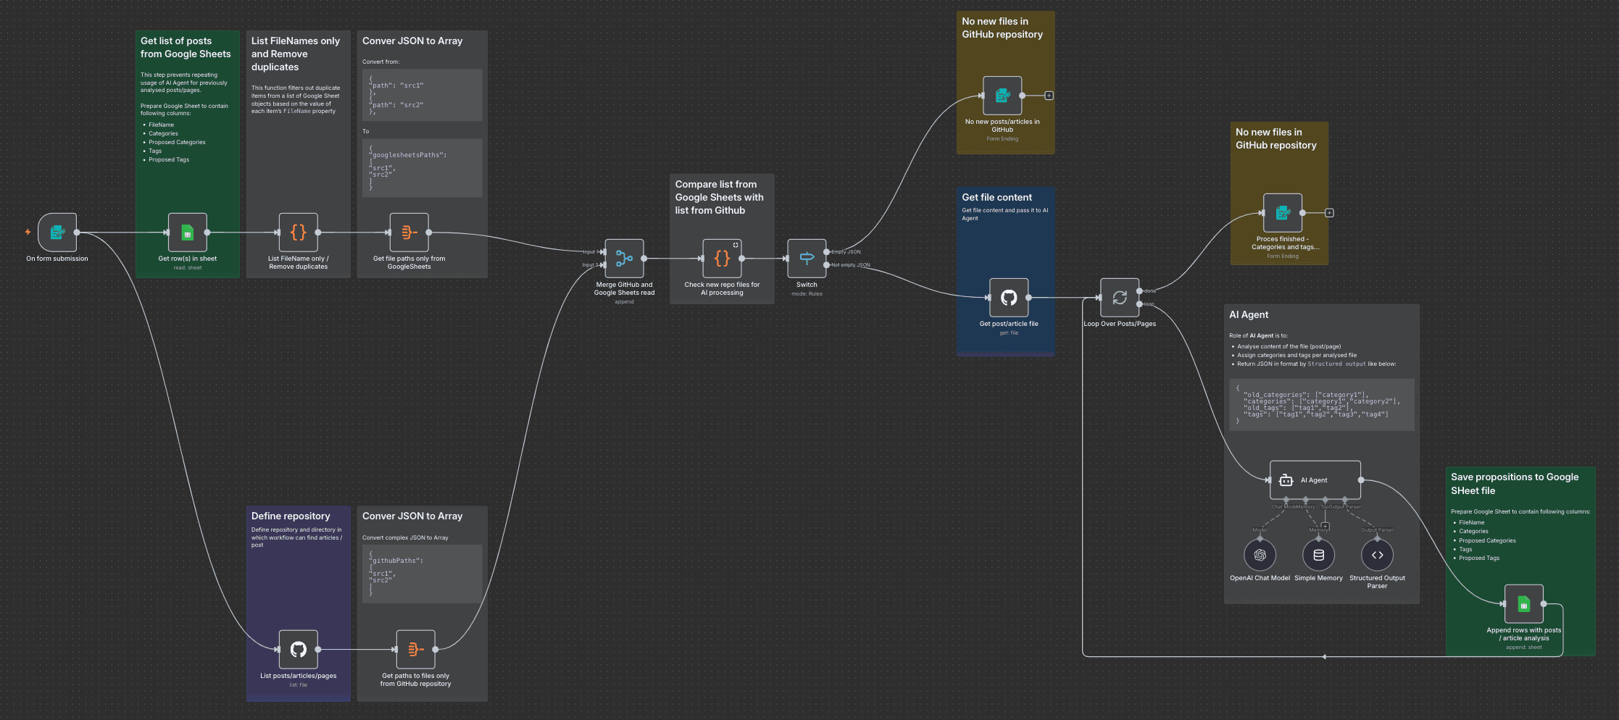Image resolution: width=1619 pixels, height=720 pixels.
Task: Click the Check new repo files code node
Action: point(722,259)
